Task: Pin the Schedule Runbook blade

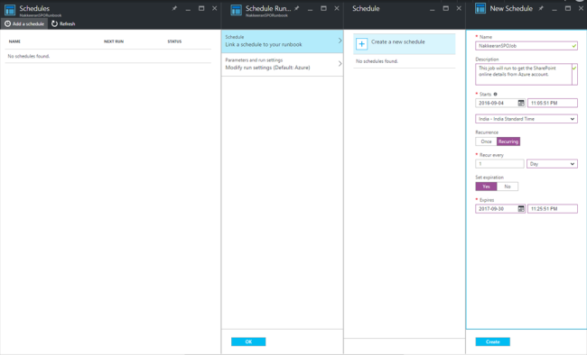Action: [297, 8]
